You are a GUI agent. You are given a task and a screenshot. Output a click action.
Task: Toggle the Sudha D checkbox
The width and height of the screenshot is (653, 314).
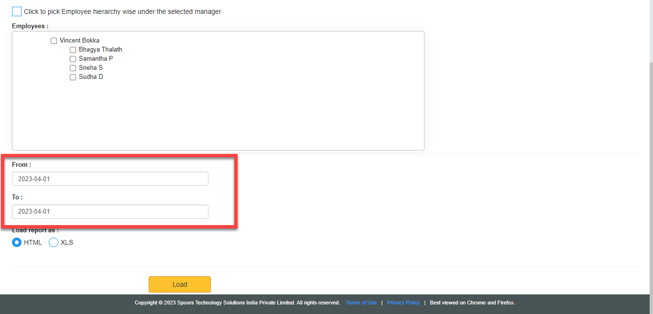73,77
